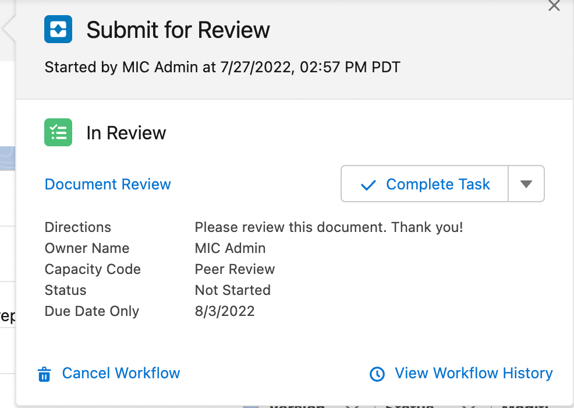This screenshot has height=408, width=574.
Task: Click the checkmark icon in Complete Task
Action: coord(368,185)
